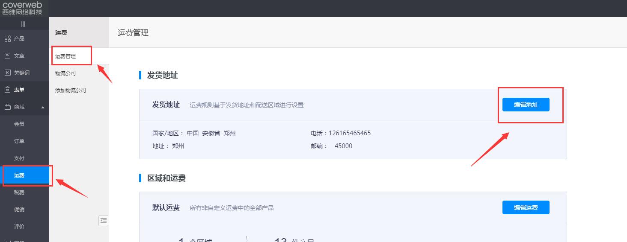Click the coverweb logo

pos(22,8)
